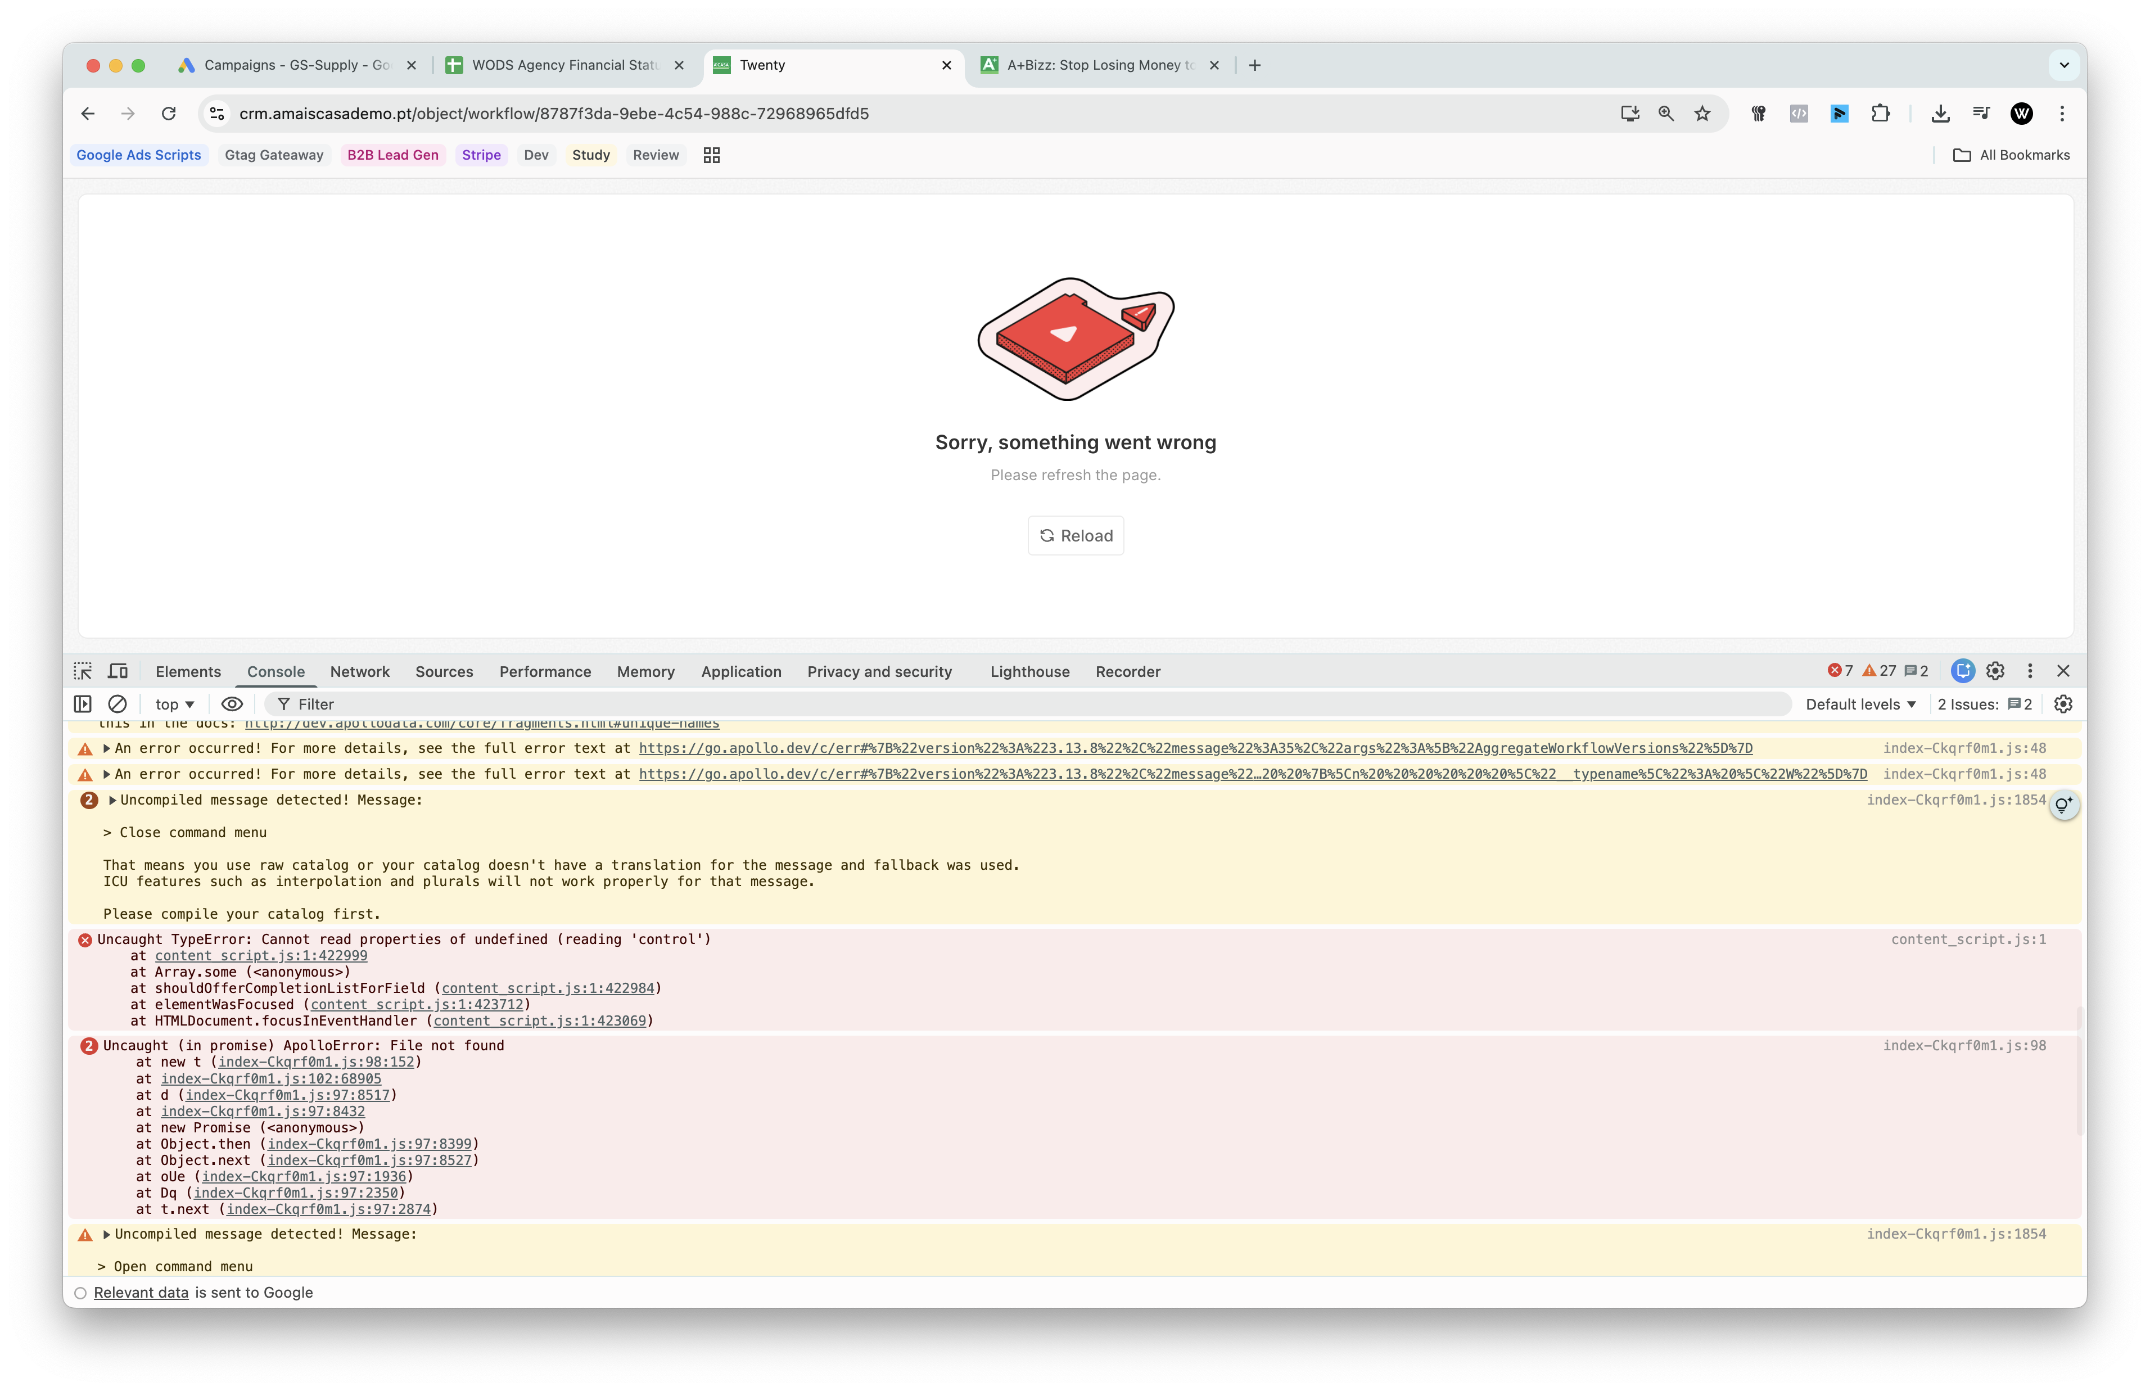Image resolution: width=2150 pixels, height=1391 pixels.
Task: Show the console sidebar panel
Action: tap(83, 703)
